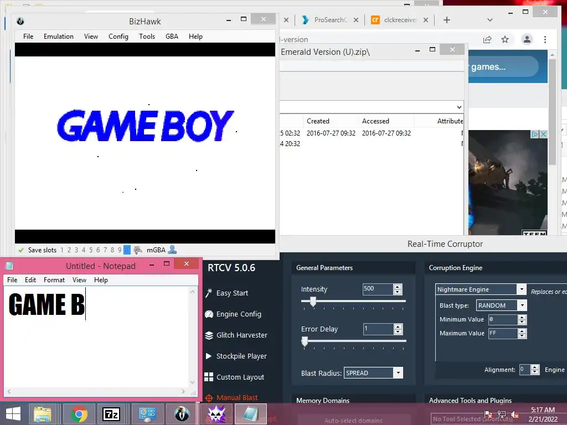Open BizHawk GBA menu
Image resolution: width=567 pixels, height=425 pixels.
pos(172,37)
